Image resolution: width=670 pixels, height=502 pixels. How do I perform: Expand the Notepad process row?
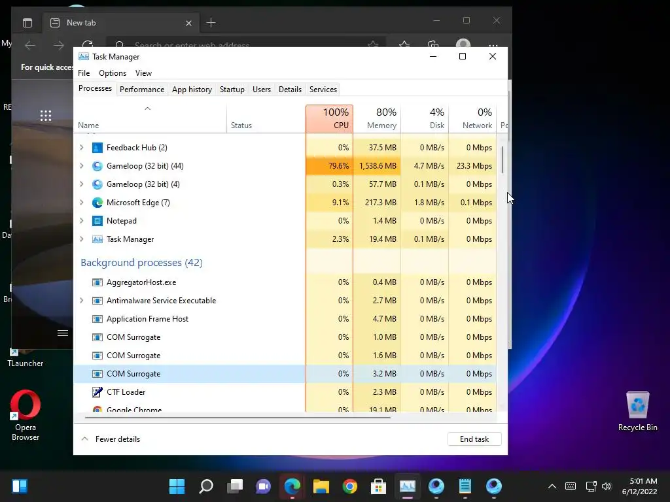82,221
